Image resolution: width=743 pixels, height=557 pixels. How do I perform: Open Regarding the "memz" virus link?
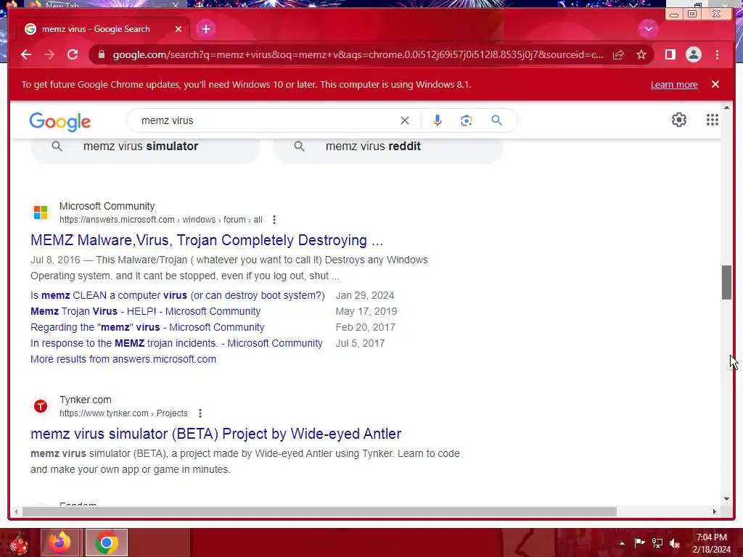pyautogui.click(x=147, y=327)
